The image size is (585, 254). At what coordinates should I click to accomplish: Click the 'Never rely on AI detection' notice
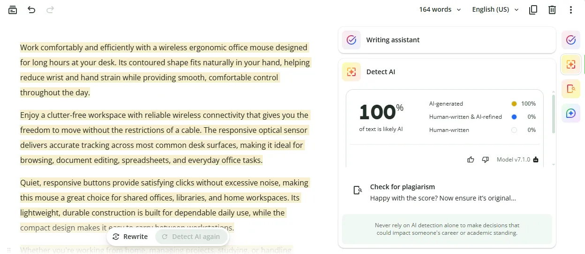tap(447, 229)
